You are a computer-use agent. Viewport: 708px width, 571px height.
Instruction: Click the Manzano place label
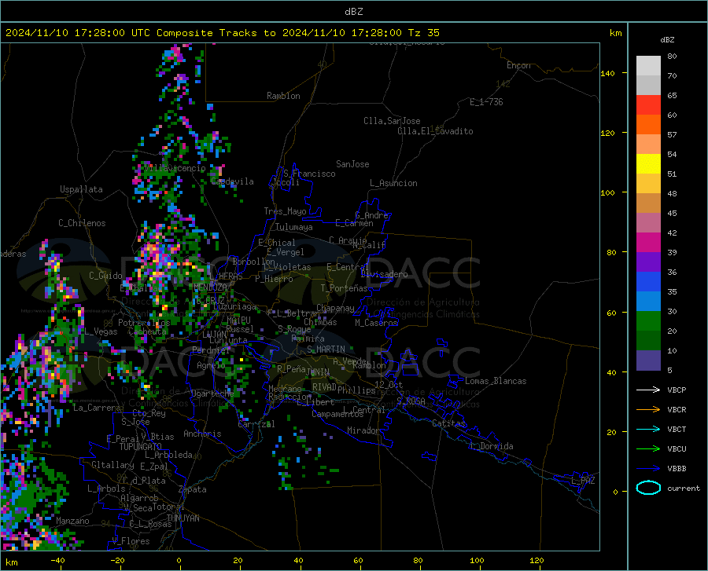(72, 521)
